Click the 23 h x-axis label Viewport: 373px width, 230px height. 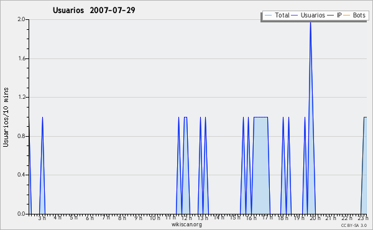(x=363, y=218)
